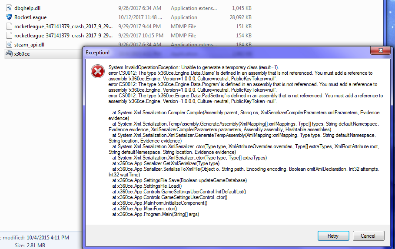Select the dbghelp.dll file name
The width and height of the screenshot is (395, 249).
27,8
